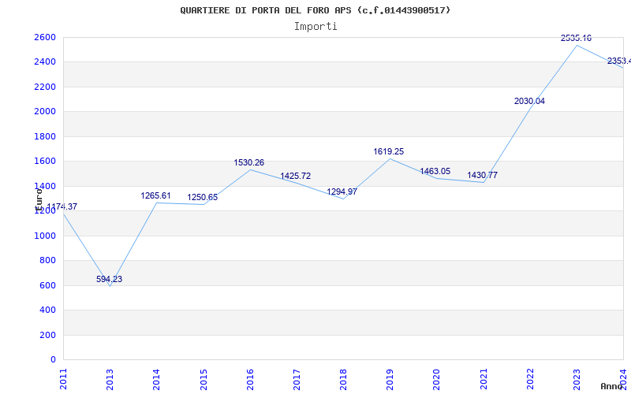The height and width of the screenshot is (394, 631).
Task: Click y-axis value 1000
Action: (46, 236)
